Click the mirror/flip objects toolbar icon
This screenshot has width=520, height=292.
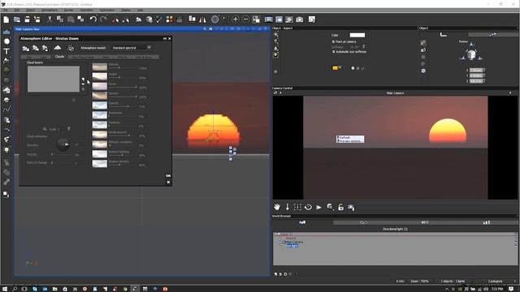click(202, 19)
